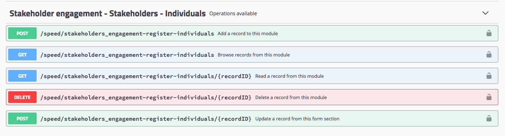The height and width of the screenshot is (136, 505).
Task: Open 'Read a record from this module' description
Action: point(289,76)
